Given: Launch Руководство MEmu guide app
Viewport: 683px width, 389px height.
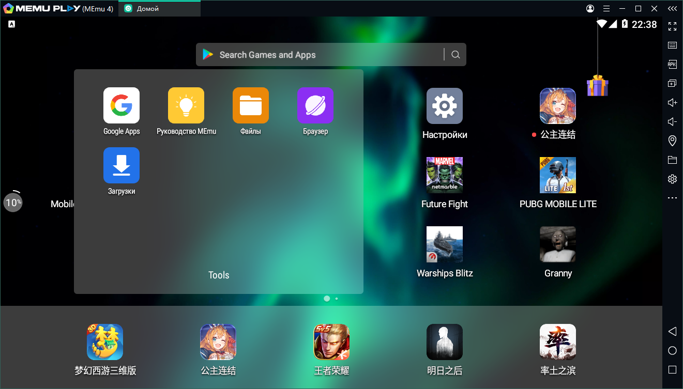Looking at the screenshot, I should (x=186, y=105).
